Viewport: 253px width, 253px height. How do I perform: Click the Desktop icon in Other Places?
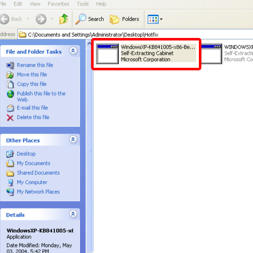10,154
